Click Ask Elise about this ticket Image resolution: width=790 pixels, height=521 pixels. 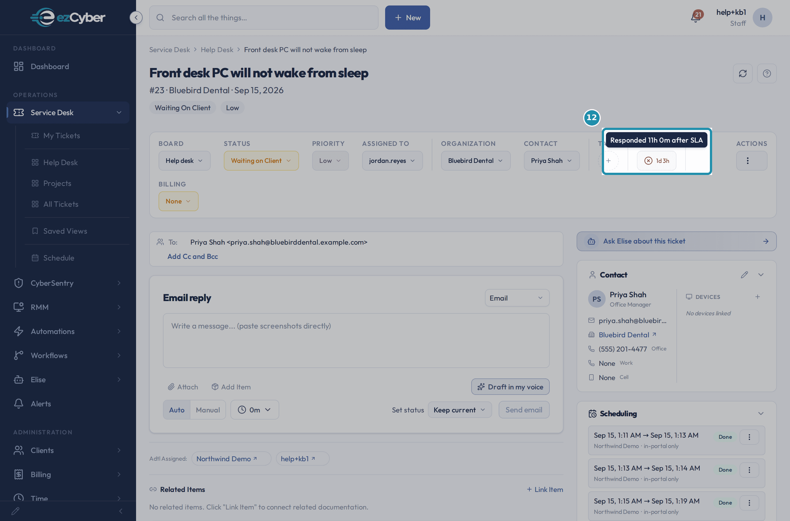pos(676,241)
